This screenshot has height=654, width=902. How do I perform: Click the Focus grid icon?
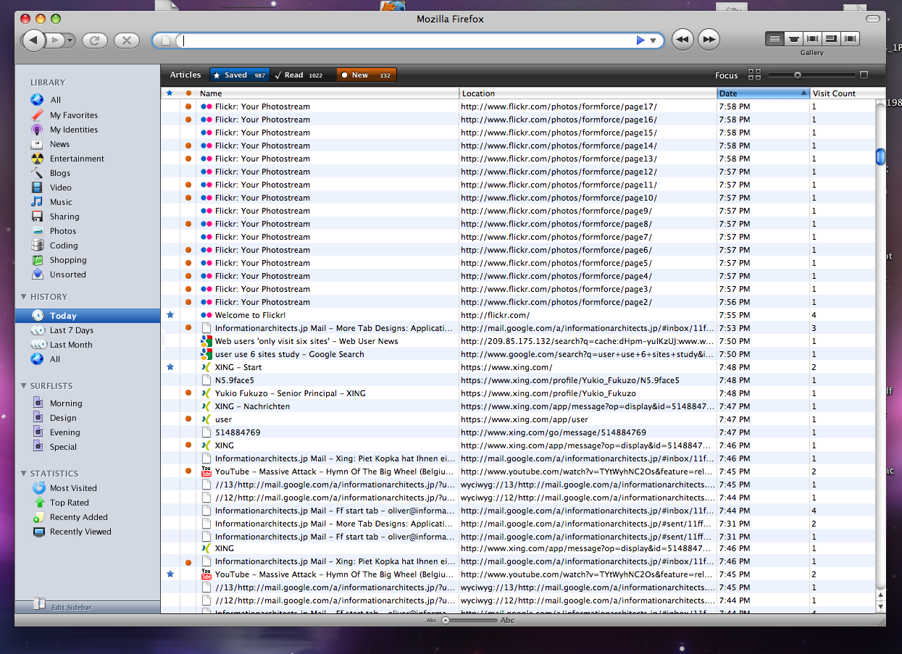(754, 75)
